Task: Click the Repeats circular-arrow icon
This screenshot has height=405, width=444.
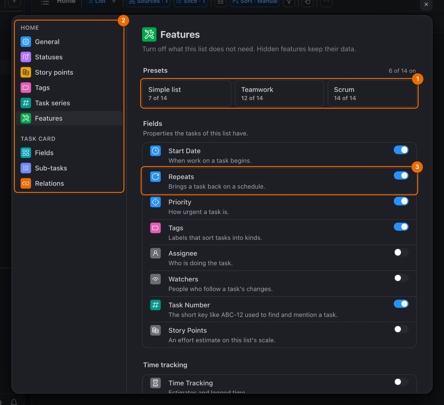Action: [x=155, y=177]
